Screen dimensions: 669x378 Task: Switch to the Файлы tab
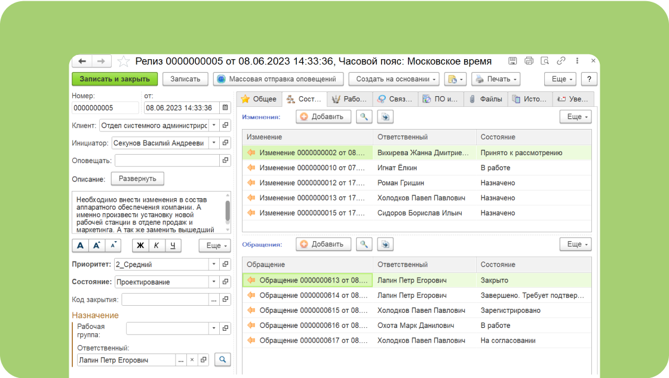pyautogui.click(x=486, y=99)
